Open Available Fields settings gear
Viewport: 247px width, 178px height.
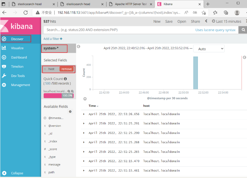(70, 111)
